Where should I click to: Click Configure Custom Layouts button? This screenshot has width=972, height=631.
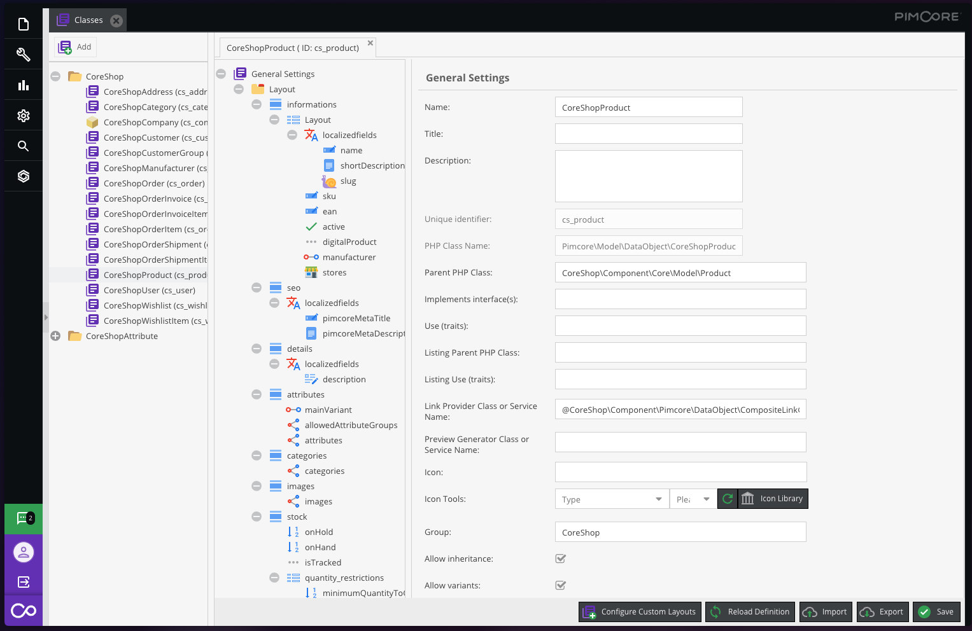(x=640, y=612)
